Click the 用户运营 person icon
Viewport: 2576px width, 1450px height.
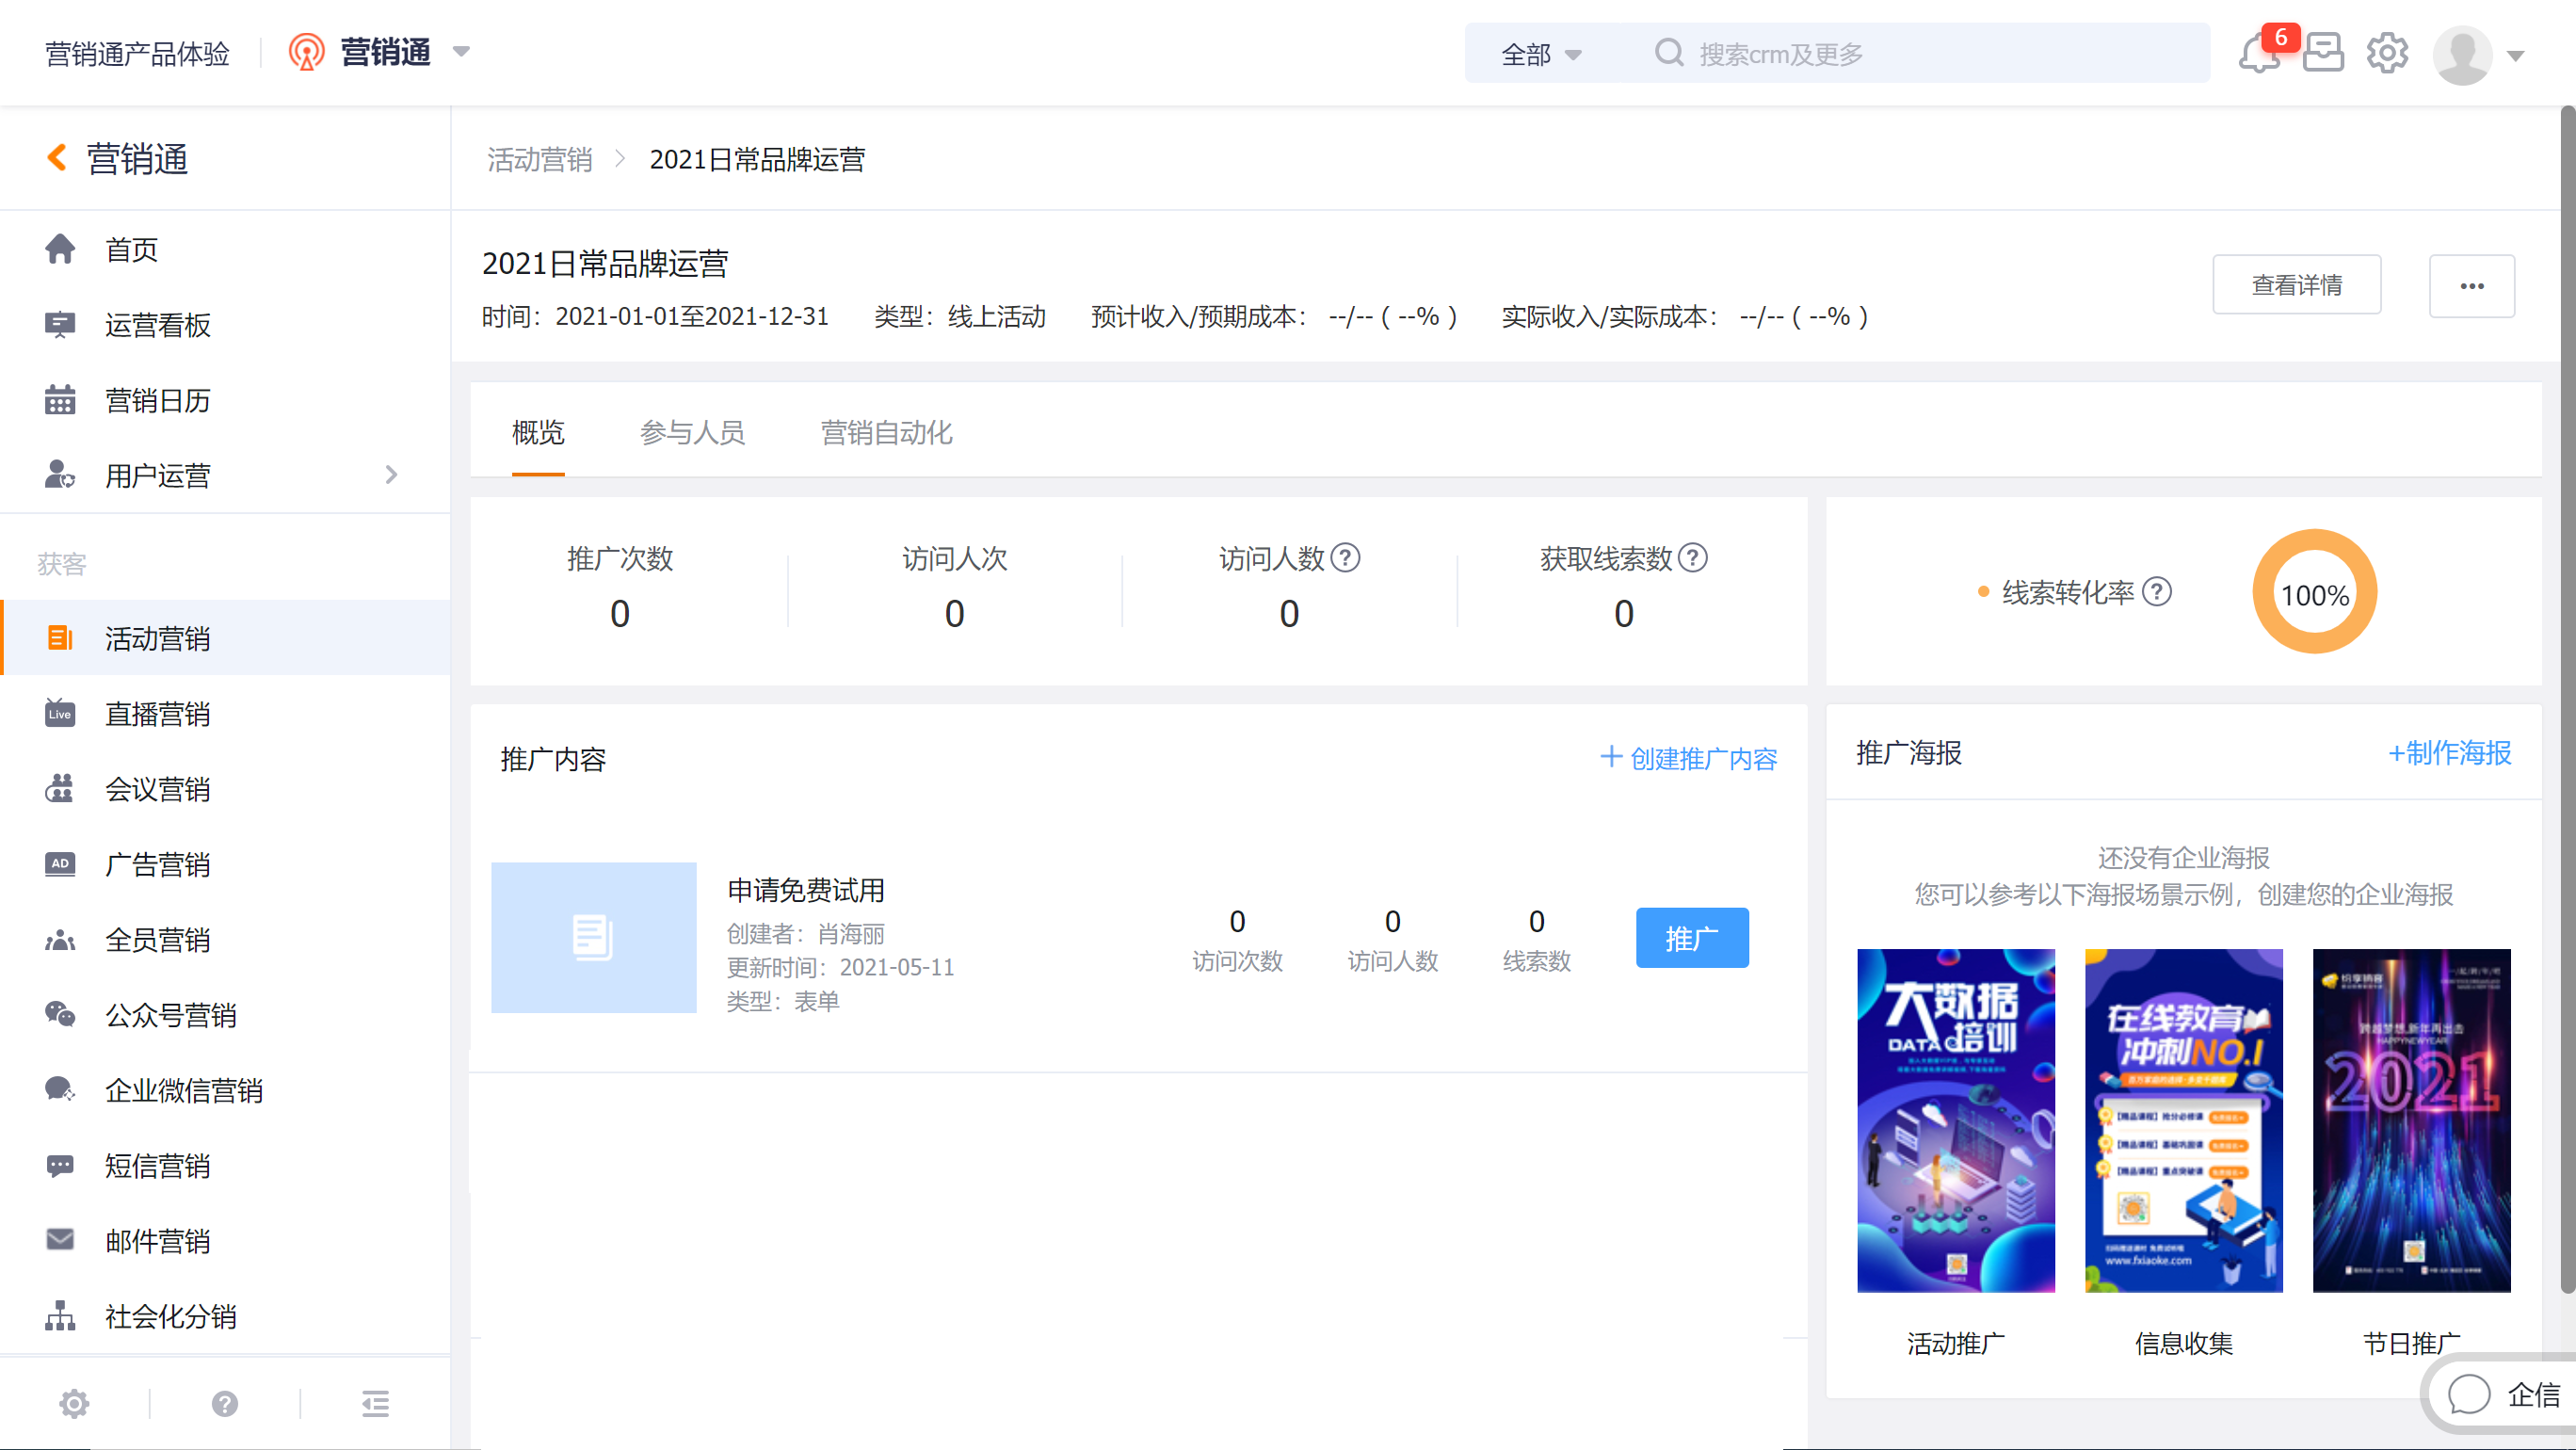[60, 475]
